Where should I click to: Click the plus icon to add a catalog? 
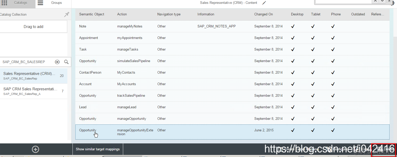(x=35, y=149)
